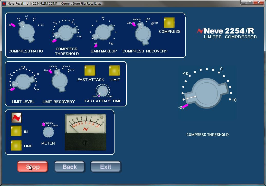Viewport: 266px width, 186px height.
Task: Click the 20 label on Gain Makeup
Action: tap(112, 44)
